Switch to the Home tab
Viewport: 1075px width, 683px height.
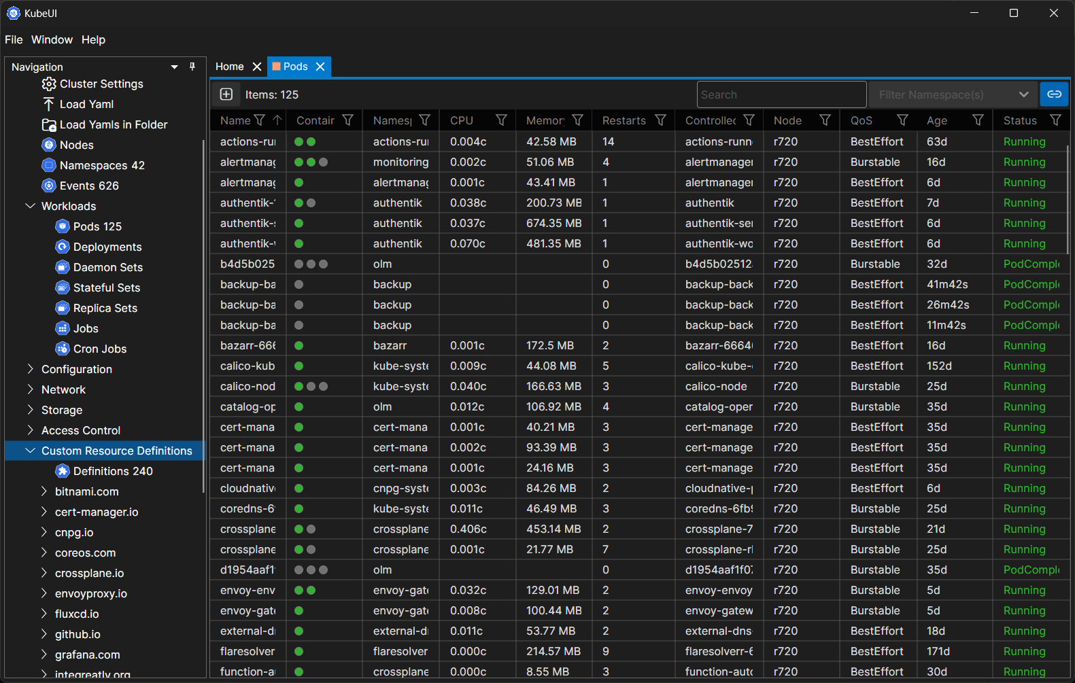pyautogui.click(x=229, y=67)
